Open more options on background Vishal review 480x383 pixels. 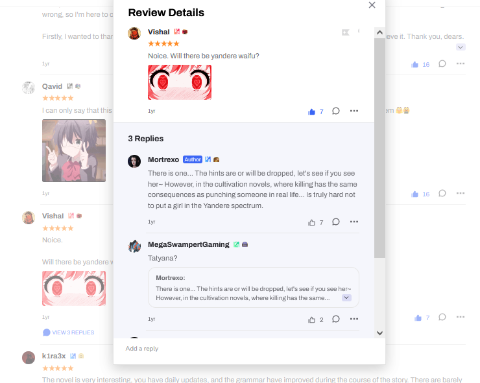[461, 317]
